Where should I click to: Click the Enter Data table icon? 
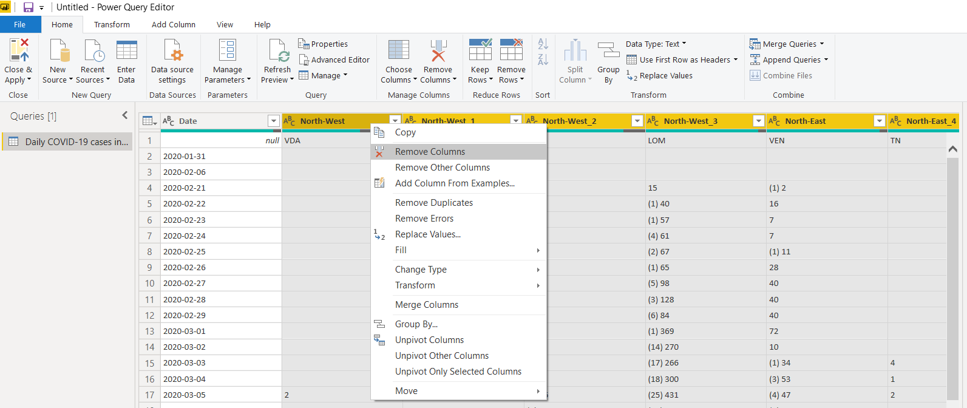tap(126, 50)
